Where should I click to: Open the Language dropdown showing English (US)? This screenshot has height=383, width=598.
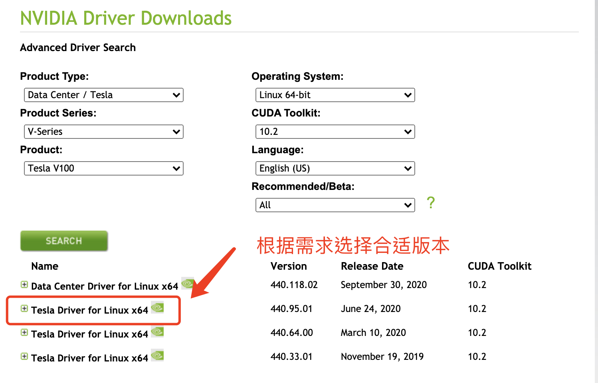coord(335,168)
